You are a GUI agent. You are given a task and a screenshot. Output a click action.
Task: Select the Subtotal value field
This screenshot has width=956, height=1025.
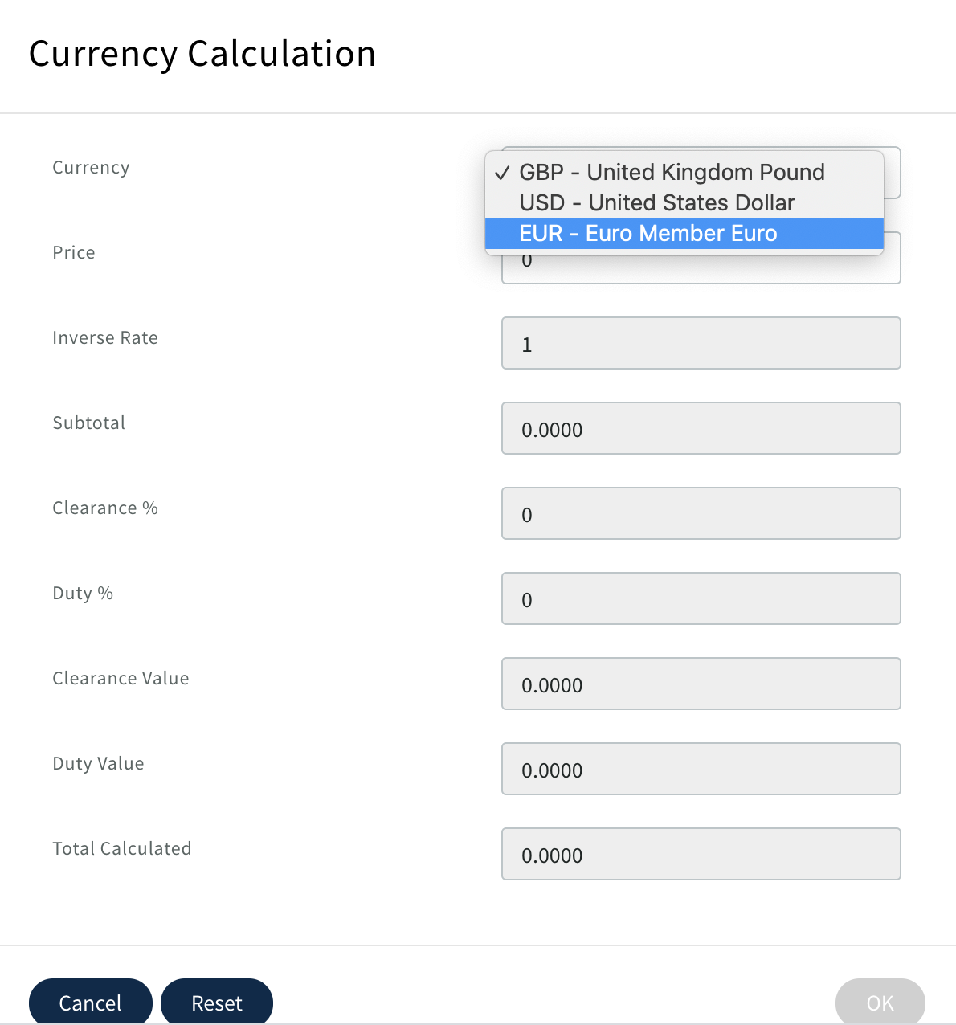click(701, 429)
